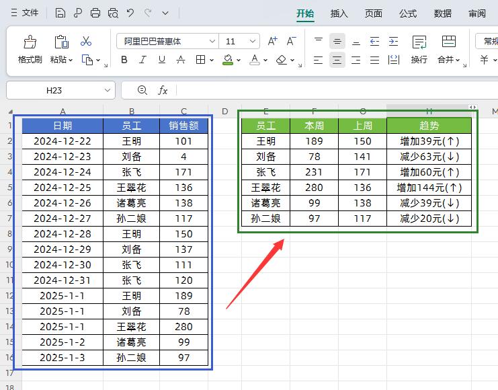Open the 文件 menu
Screen dimensions: 498x390
click(25, 13)
